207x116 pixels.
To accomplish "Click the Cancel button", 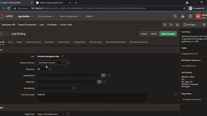I will pyautogui.click(x=144, y=34).
